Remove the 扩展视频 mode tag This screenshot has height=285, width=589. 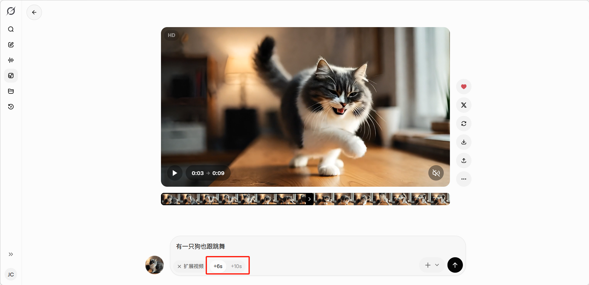[179, 267]
